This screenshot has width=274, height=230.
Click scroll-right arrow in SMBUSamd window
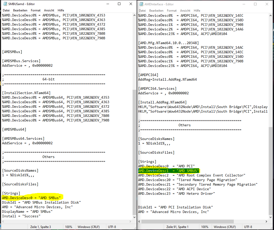(130, 221)
